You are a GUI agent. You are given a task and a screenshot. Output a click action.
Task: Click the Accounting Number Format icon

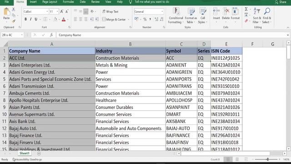tap(136, 19)
